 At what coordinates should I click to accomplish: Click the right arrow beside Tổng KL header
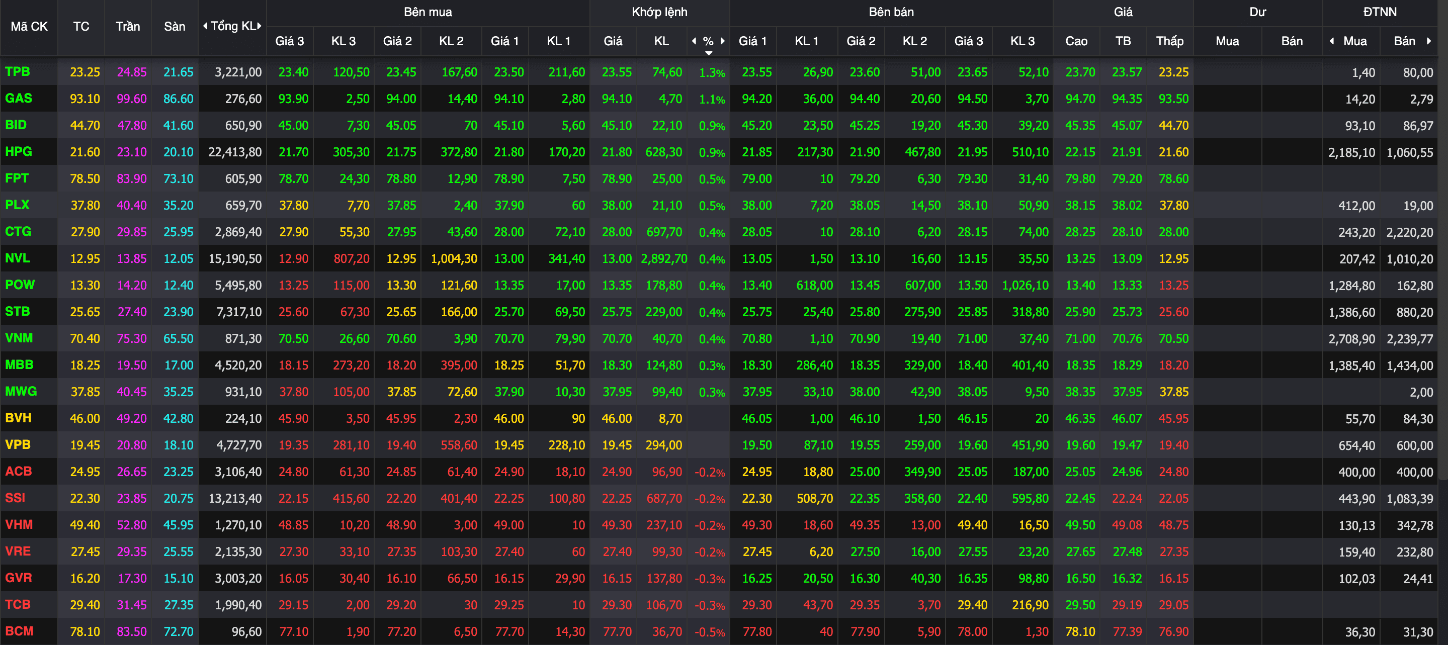(259, 26)
